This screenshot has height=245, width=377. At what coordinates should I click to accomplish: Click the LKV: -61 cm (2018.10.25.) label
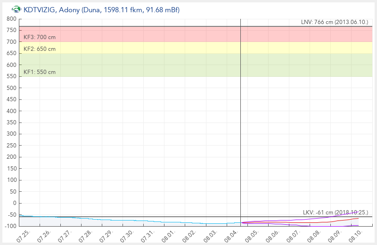pyautogui.click(x=336, y=212)
